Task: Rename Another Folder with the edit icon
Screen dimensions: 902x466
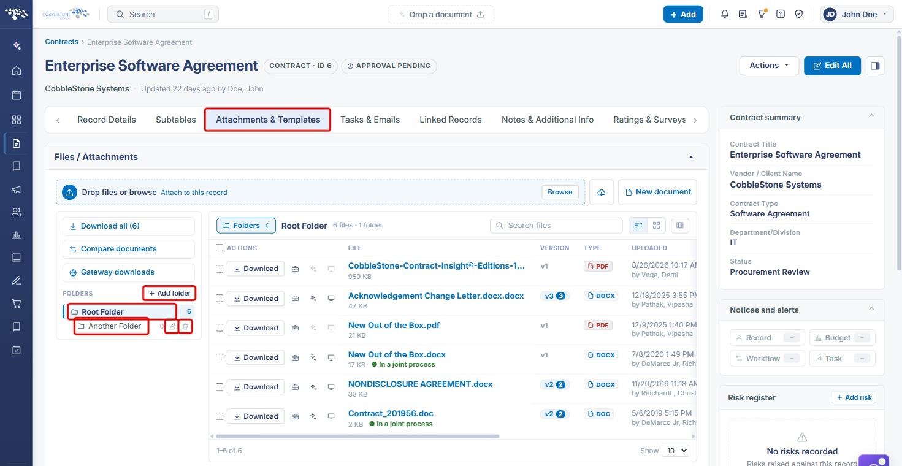Action: [x=172, y=326]
